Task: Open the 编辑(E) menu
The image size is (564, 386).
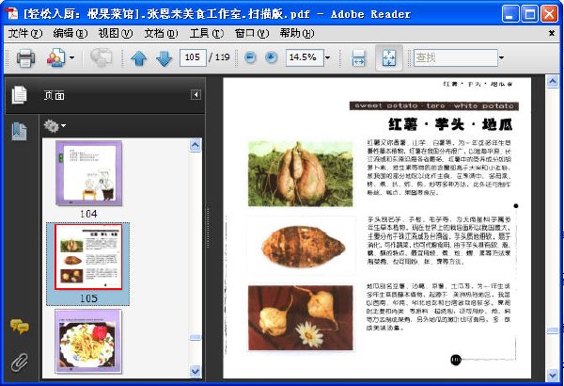Action: point(70,34)
